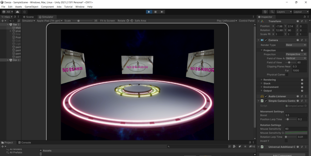This screenshot has height=156, width=311.
Task: Select the Main Camera object in Hierarchy
Action: click(x=16, y=28)
